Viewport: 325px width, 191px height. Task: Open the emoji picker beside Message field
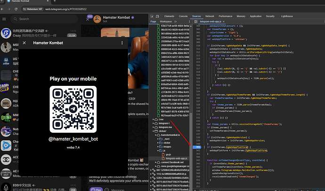click(106, 190)
